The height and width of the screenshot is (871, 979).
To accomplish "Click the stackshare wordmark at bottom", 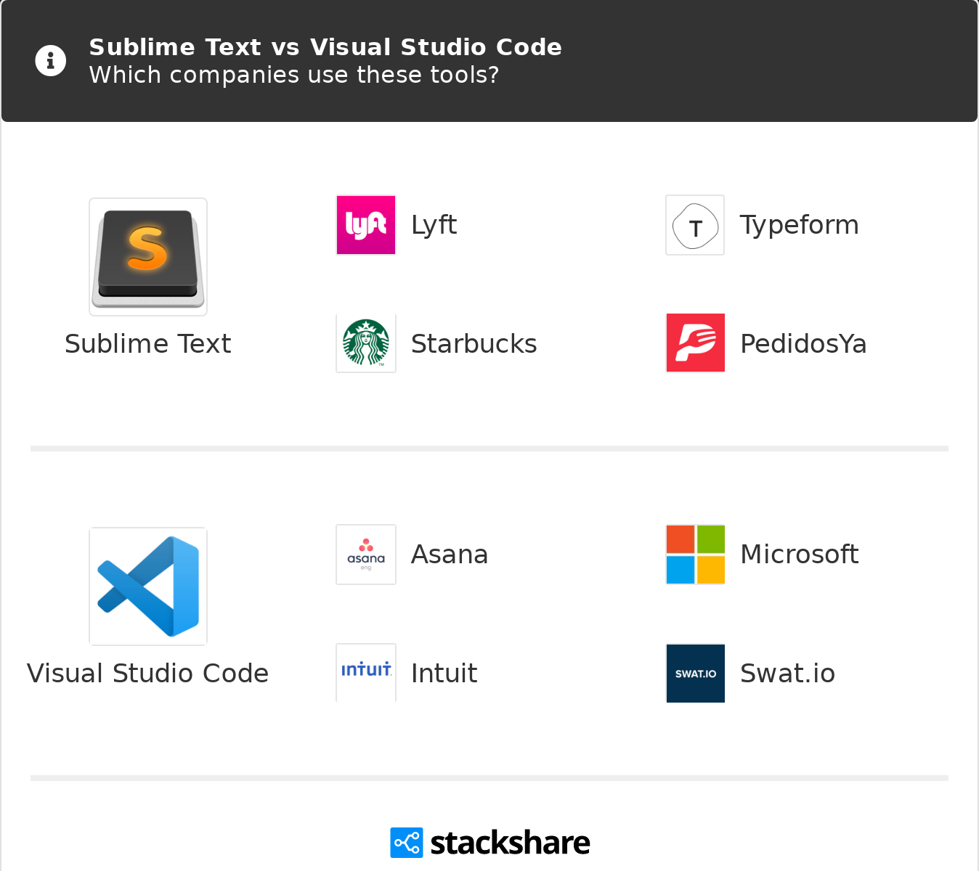I will [x=509, y=842].
